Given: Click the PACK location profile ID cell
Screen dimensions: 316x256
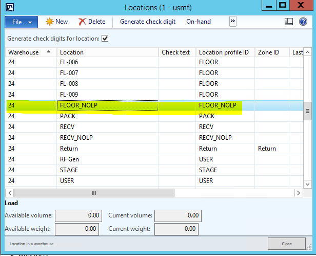Looking at the screenshot, I should (x=225, y=116).
